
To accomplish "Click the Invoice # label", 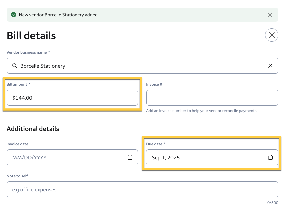I will [154, 84].
